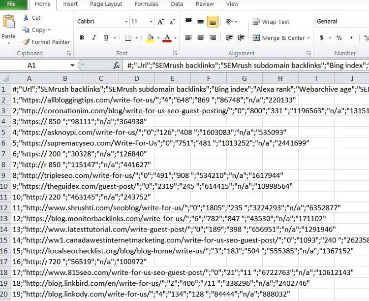Click Insert Function fx icon
The width and height of the screenshot is (369, 301).
117,66
